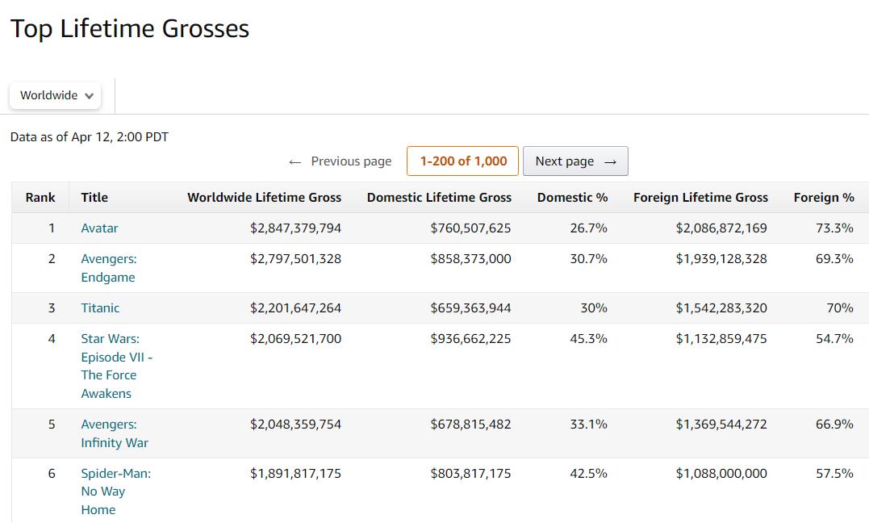
Task: Click the right arrow in Next page
Action: coord(610,162)
